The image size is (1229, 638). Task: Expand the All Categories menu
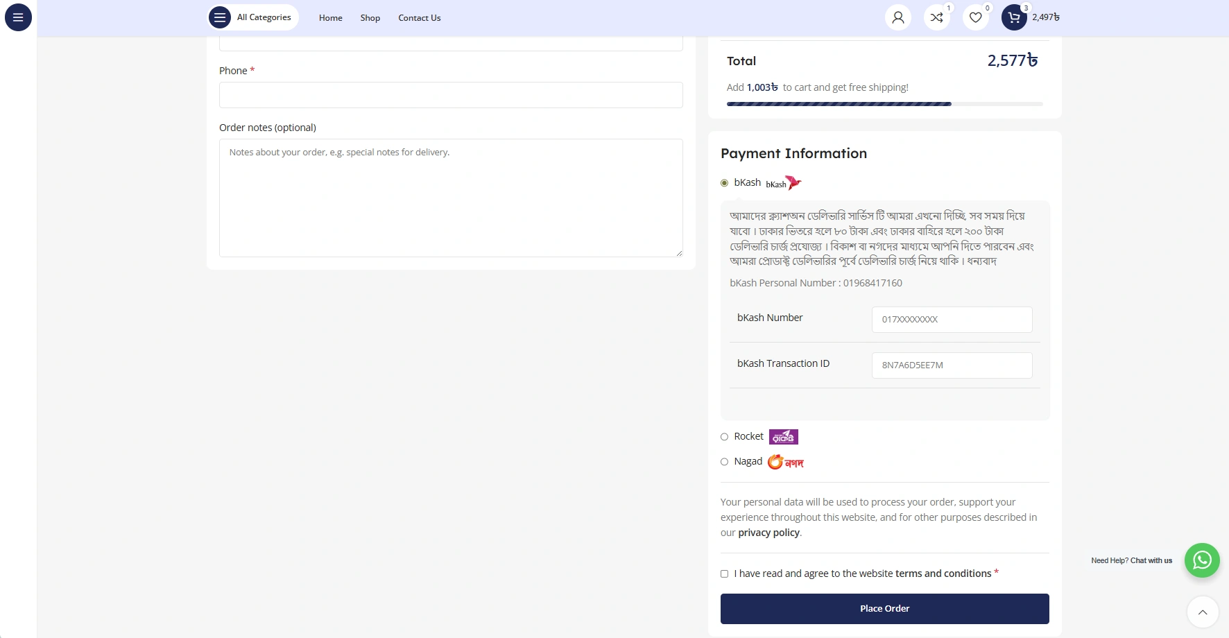coord(253,17)
